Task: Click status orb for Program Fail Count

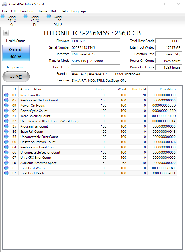Action: [x=6, y=126]
